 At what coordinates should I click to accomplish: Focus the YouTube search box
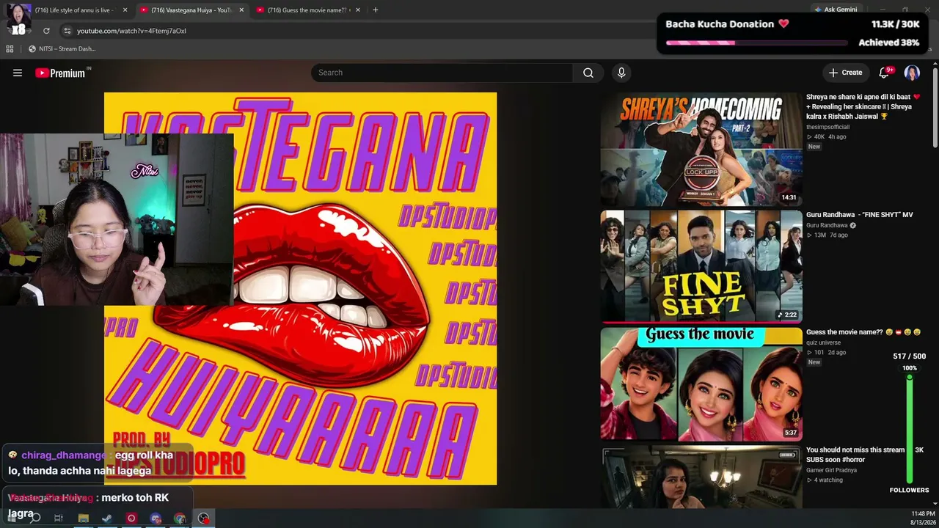tap(442, 73)
